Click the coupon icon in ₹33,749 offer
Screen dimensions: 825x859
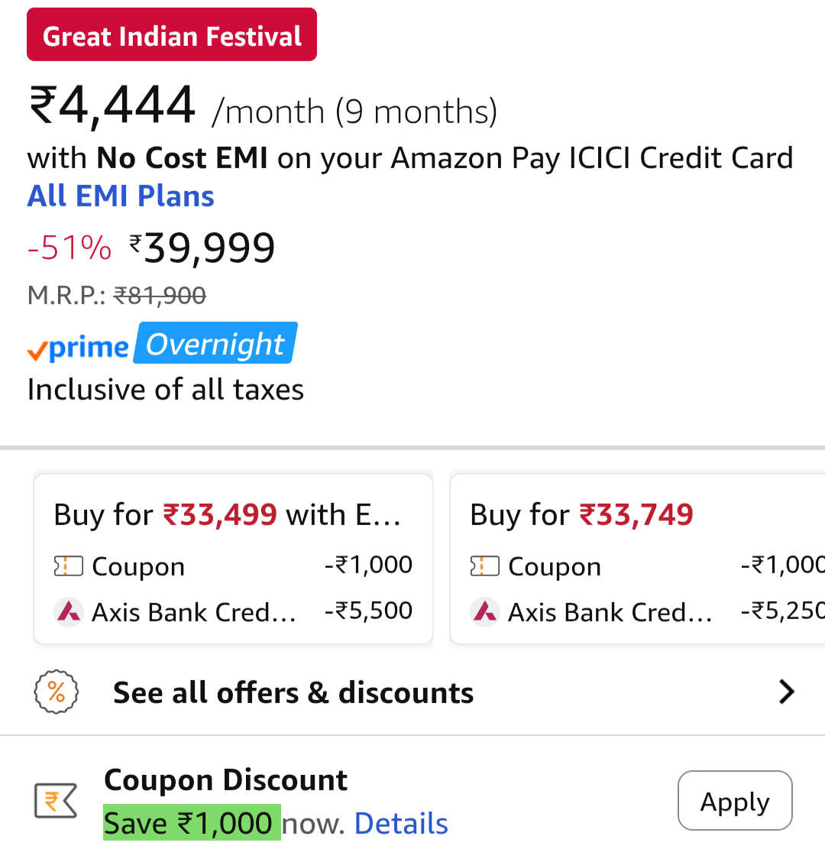pyautogui.click(x=484, y=566)
